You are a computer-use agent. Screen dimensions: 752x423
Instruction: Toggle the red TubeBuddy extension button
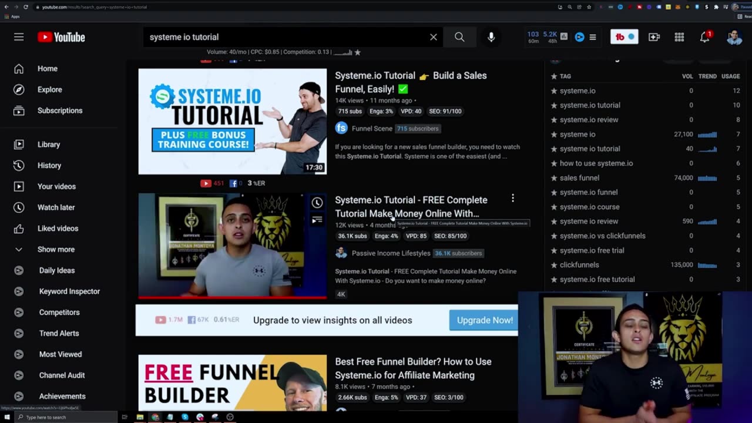(x=624, y=37)
